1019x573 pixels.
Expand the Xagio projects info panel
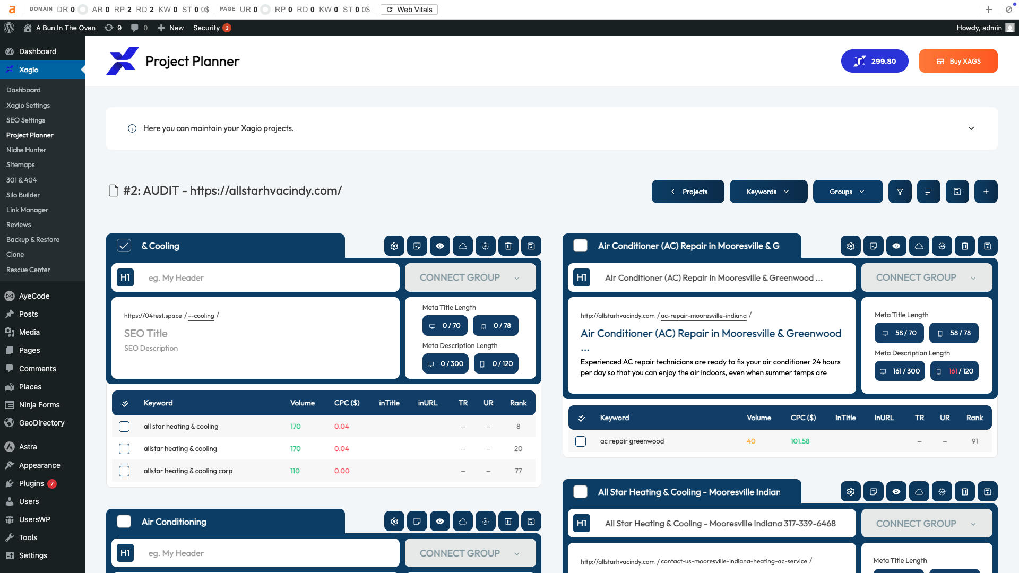tap(971, 128)
